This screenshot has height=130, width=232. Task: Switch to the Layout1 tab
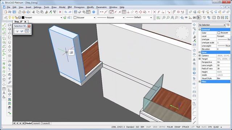click(37, 123)
